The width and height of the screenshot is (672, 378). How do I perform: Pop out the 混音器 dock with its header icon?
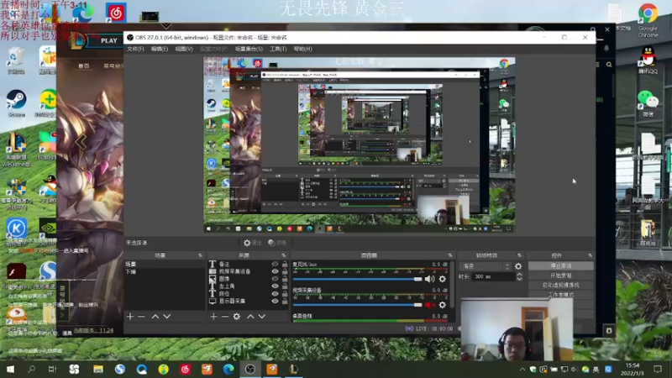coord(450,255)
